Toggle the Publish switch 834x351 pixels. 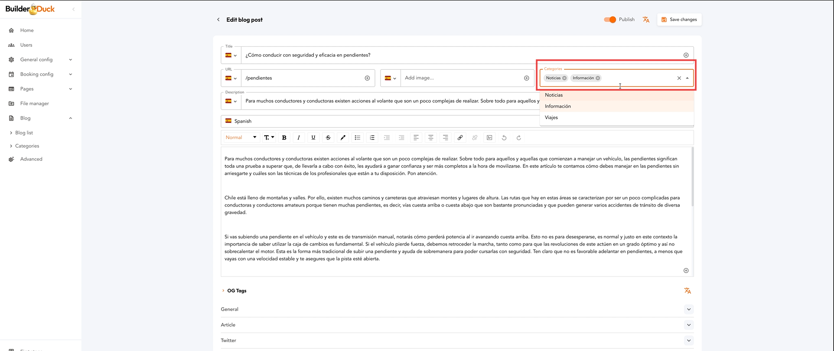[610, 19]
